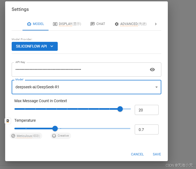Click the temperature box showing 0.7
196x169 pixels.
point(147,129)
